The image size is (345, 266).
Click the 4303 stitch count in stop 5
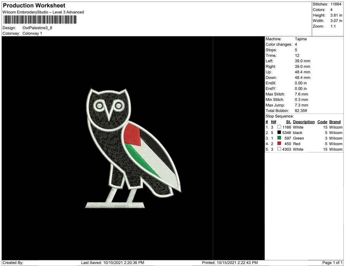pos(287,149)
